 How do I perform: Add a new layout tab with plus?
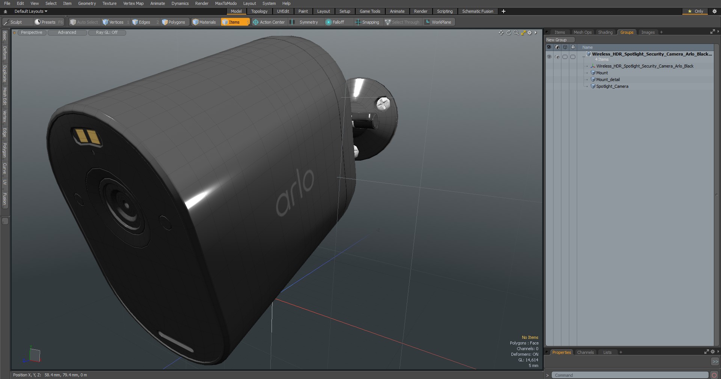pyautogui.click(x=504, y=11)
